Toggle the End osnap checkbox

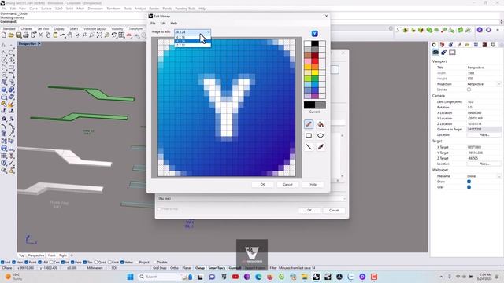(2, 262)
